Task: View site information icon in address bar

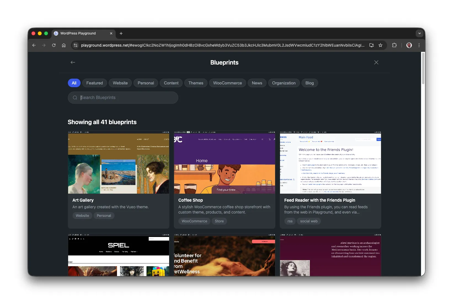Action: tap(76, 45)
